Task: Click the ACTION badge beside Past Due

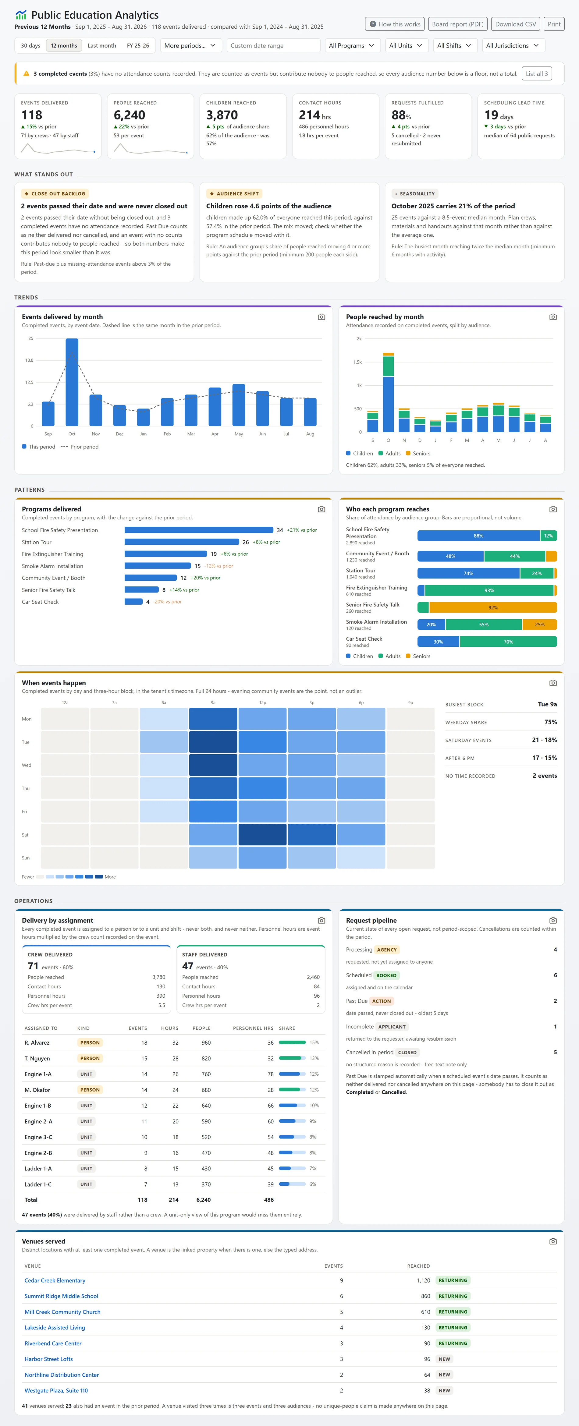Action: pyautogui.click(x=382, y=1001)
